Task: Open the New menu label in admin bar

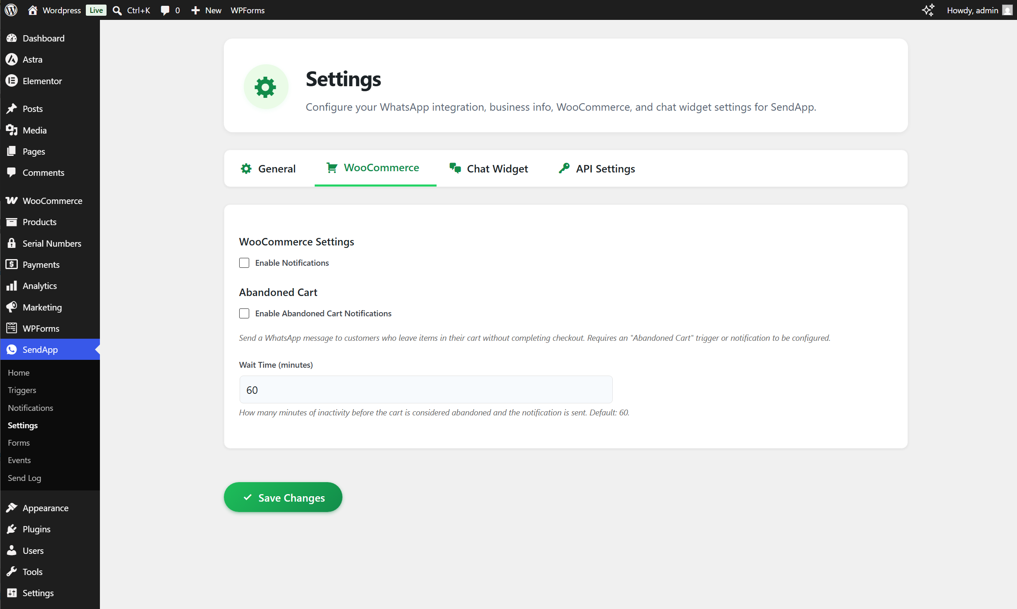Action: click(213, 10)
